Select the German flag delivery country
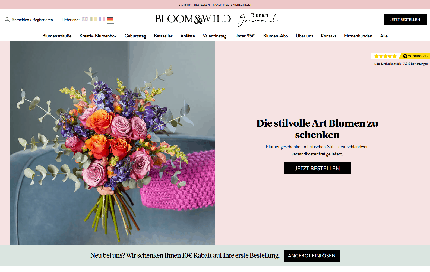Image resolution: width=430 pixels, height=272 pixels. click(x=110, y=19)
